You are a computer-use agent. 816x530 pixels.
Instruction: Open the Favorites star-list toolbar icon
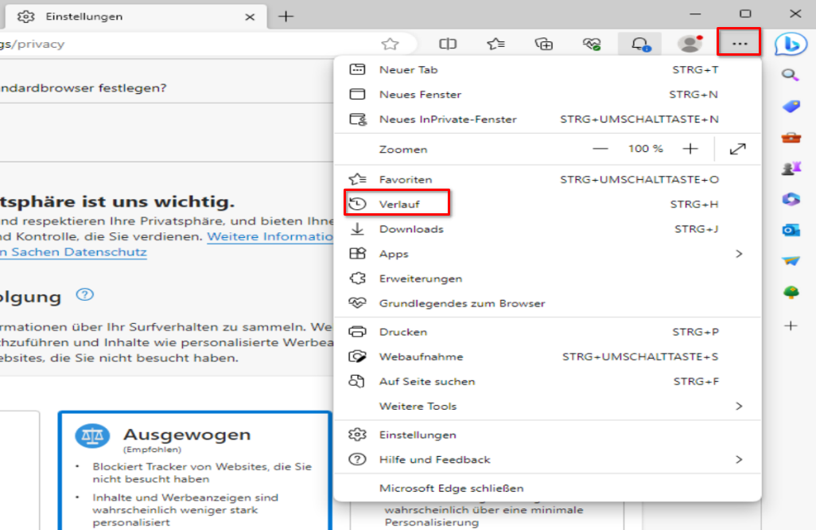click(496, 45)
